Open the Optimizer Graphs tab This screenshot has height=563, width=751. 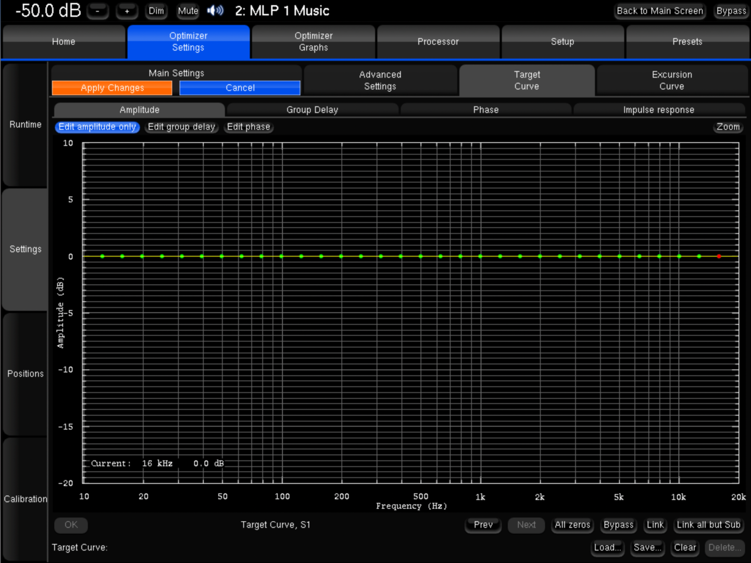(314, 42)
